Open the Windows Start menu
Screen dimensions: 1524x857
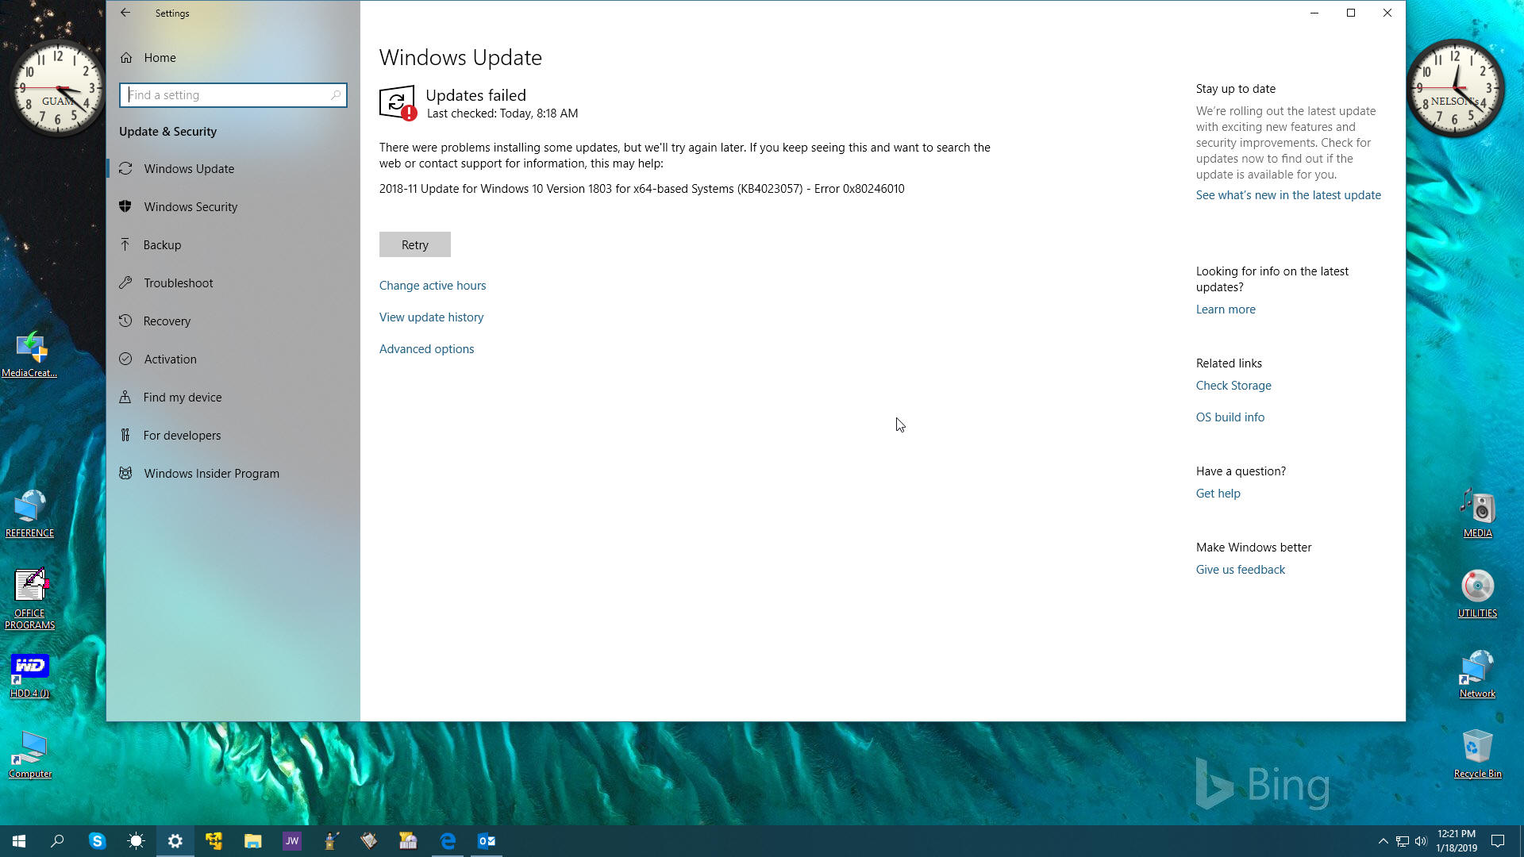tap(19, 841)
